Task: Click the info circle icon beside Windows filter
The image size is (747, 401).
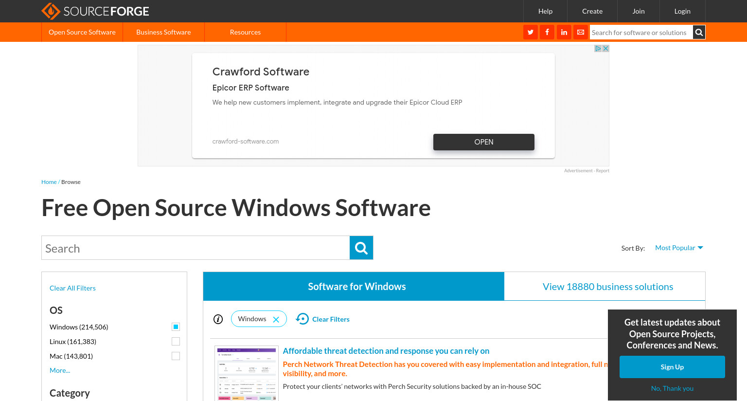Action: point(218,319)
